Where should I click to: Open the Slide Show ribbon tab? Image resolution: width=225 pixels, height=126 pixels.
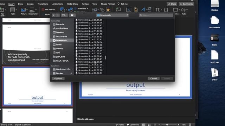[x=73, y=4]
